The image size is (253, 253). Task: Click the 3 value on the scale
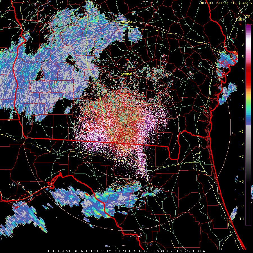[x=243, y=82]
